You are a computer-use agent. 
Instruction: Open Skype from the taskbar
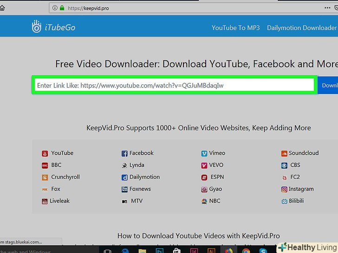(263, 251)
